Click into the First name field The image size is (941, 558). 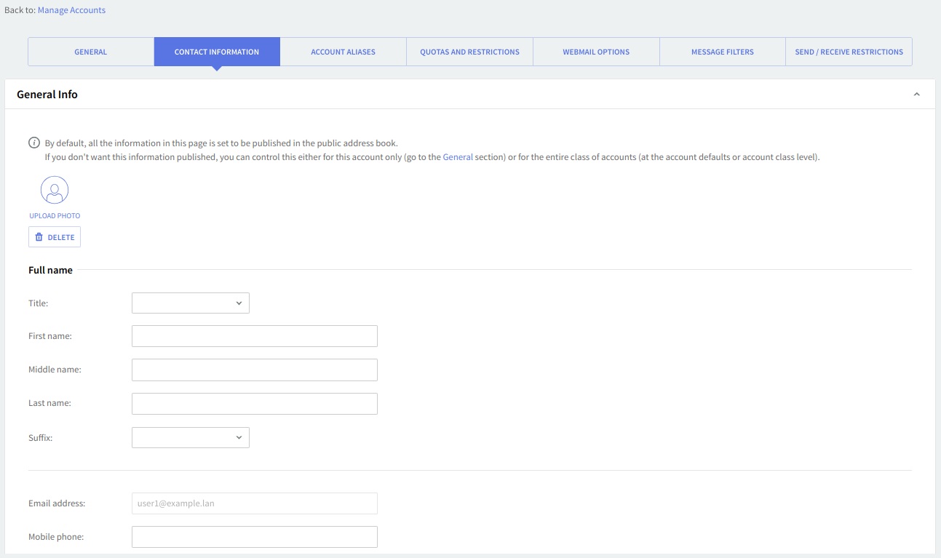(254, 336)
